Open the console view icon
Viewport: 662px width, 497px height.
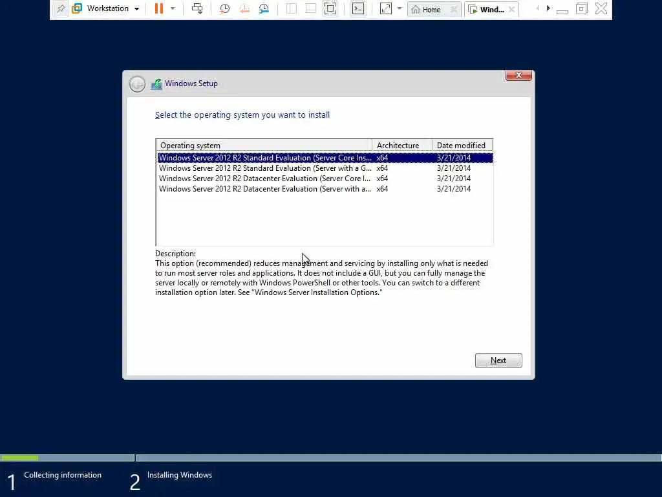click(x=358, y=8)
